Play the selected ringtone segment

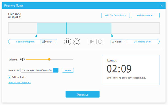(92, 42)
